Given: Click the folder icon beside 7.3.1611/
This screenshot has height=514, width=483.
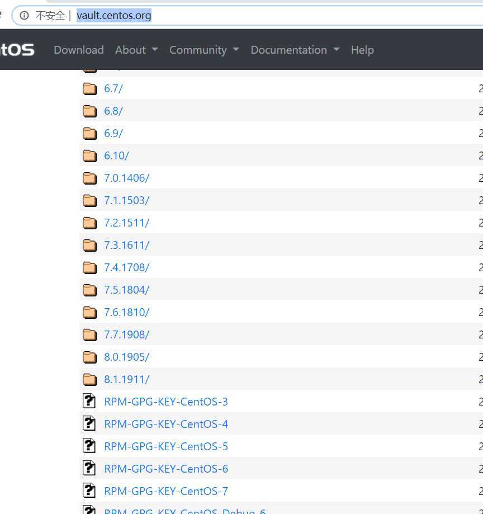Looking at the screenshot, I should [89, 245].
